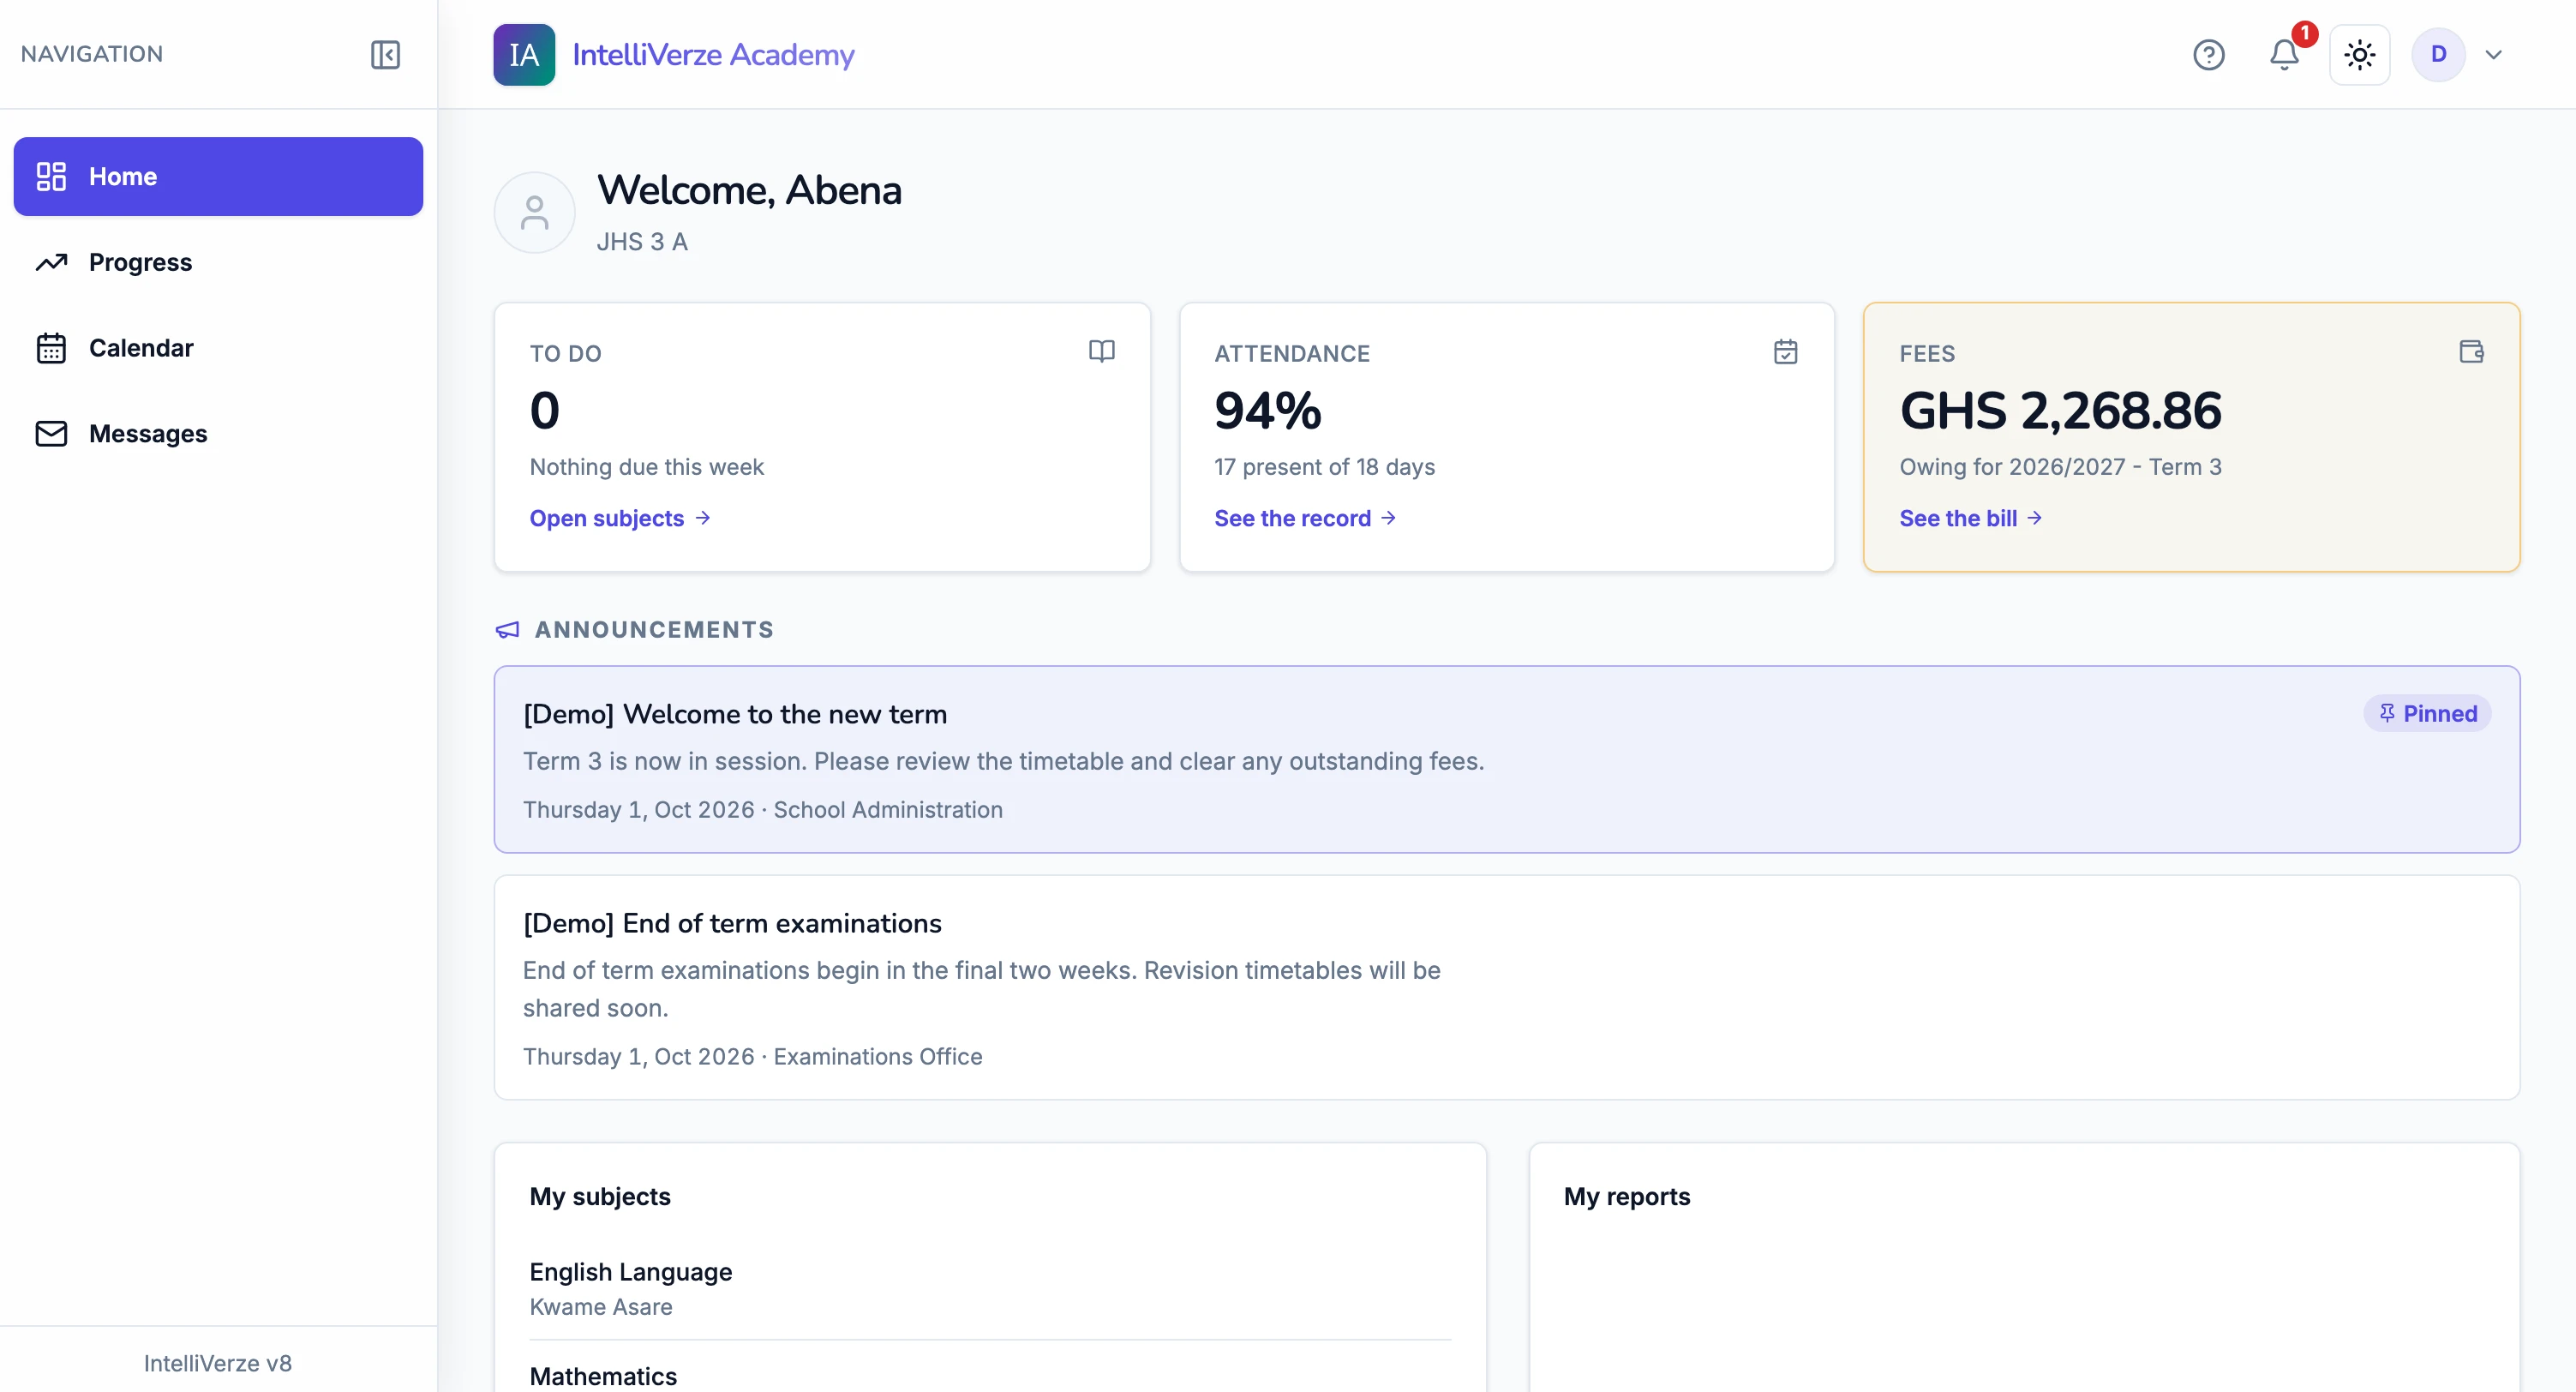Click the student profile avatar placeholder
The image size is (2576, 1392).
pos(534,212)
